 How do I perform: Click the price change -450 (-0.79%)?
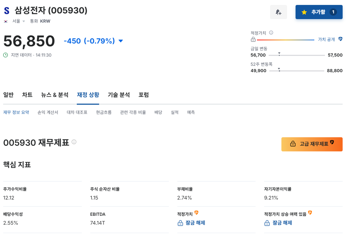(x=89, y=41)
